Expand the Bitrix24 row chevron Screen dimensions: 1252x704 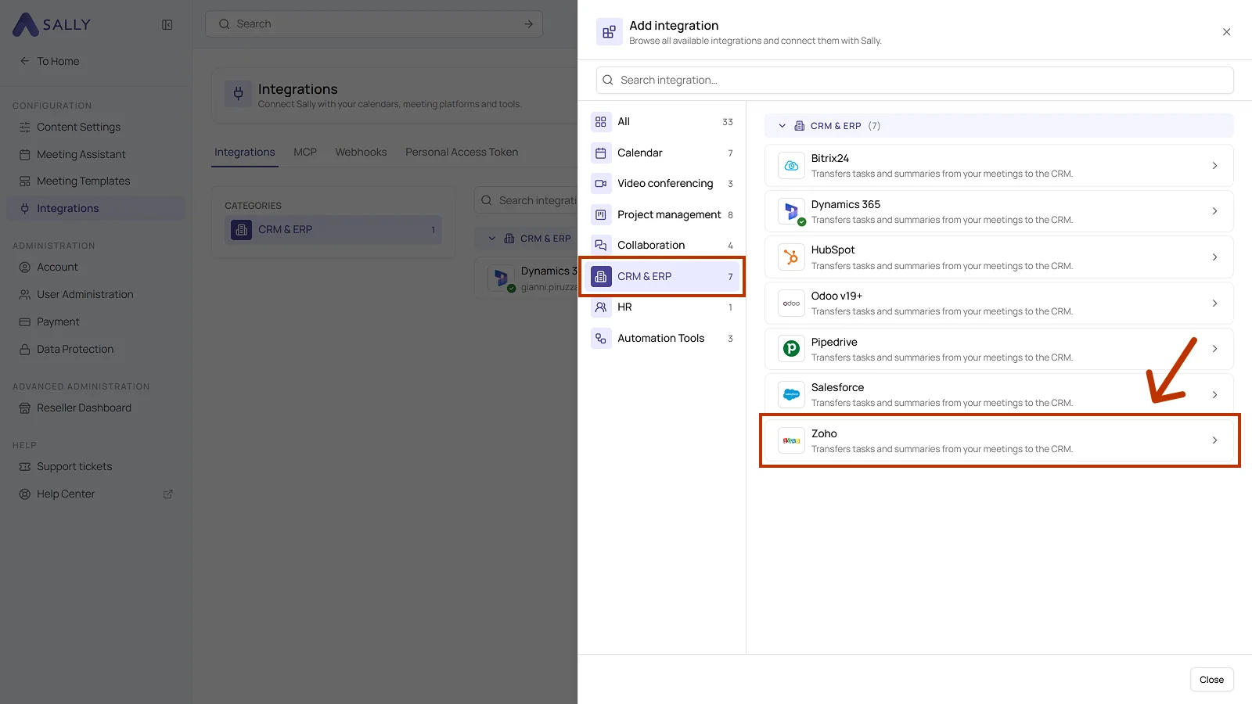point(1214,166)
